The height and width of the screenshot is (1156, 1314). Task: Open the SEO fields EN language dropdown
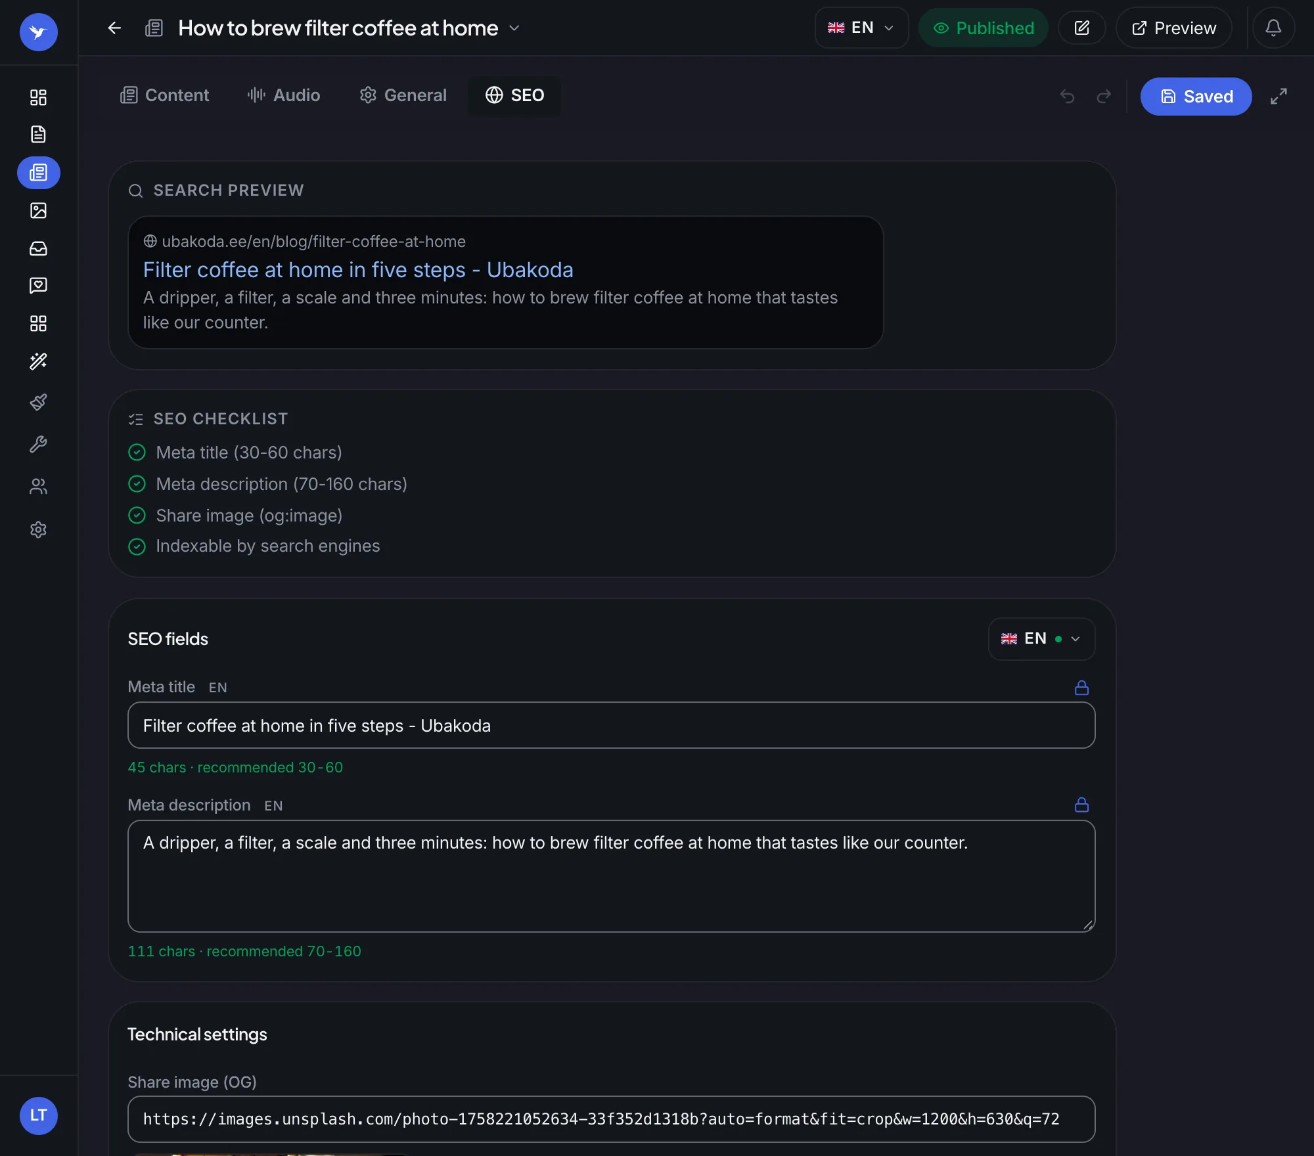[1041, 638]
